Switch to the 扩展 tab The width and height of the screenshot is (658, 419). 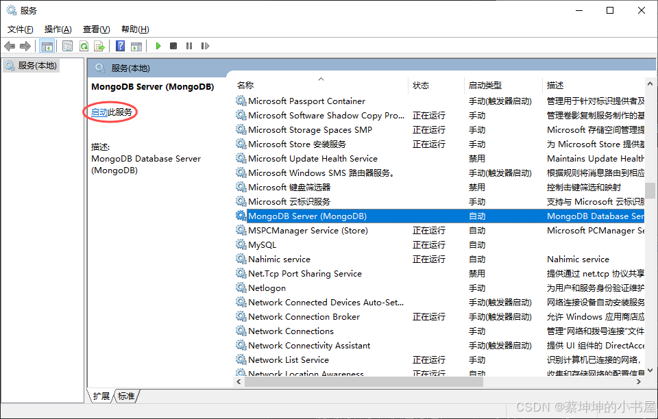point(100,396)
